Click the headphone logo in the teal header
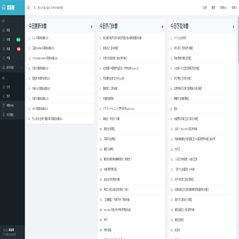 [x=3, y=7]
